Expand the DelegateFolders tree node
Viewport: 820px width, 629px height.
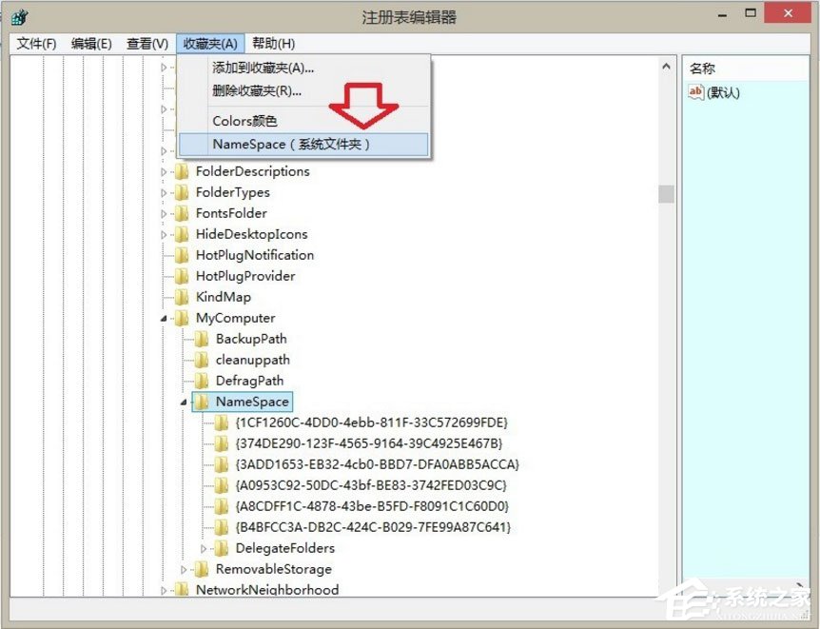pos(204,548)
